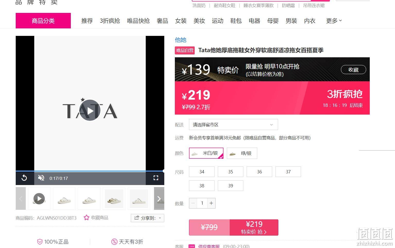Click the 睡衣女夏季薄款 search link
The height and width of the screenshot is (248, 395).
259,5
